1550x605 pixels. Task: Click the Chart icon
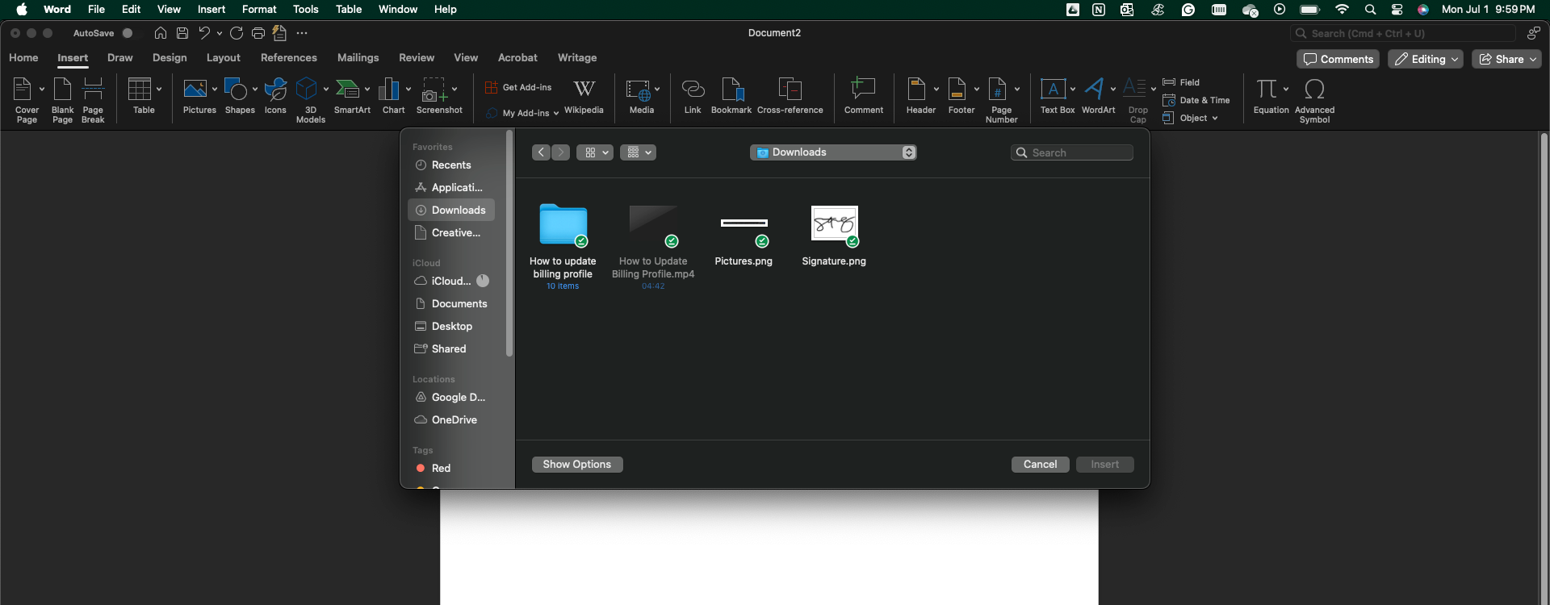coord(391,90)
